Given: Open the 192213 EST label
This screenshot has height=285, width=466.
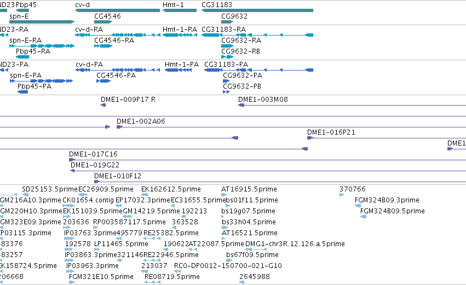Looking at the screenshot, I should pos(194,211).
